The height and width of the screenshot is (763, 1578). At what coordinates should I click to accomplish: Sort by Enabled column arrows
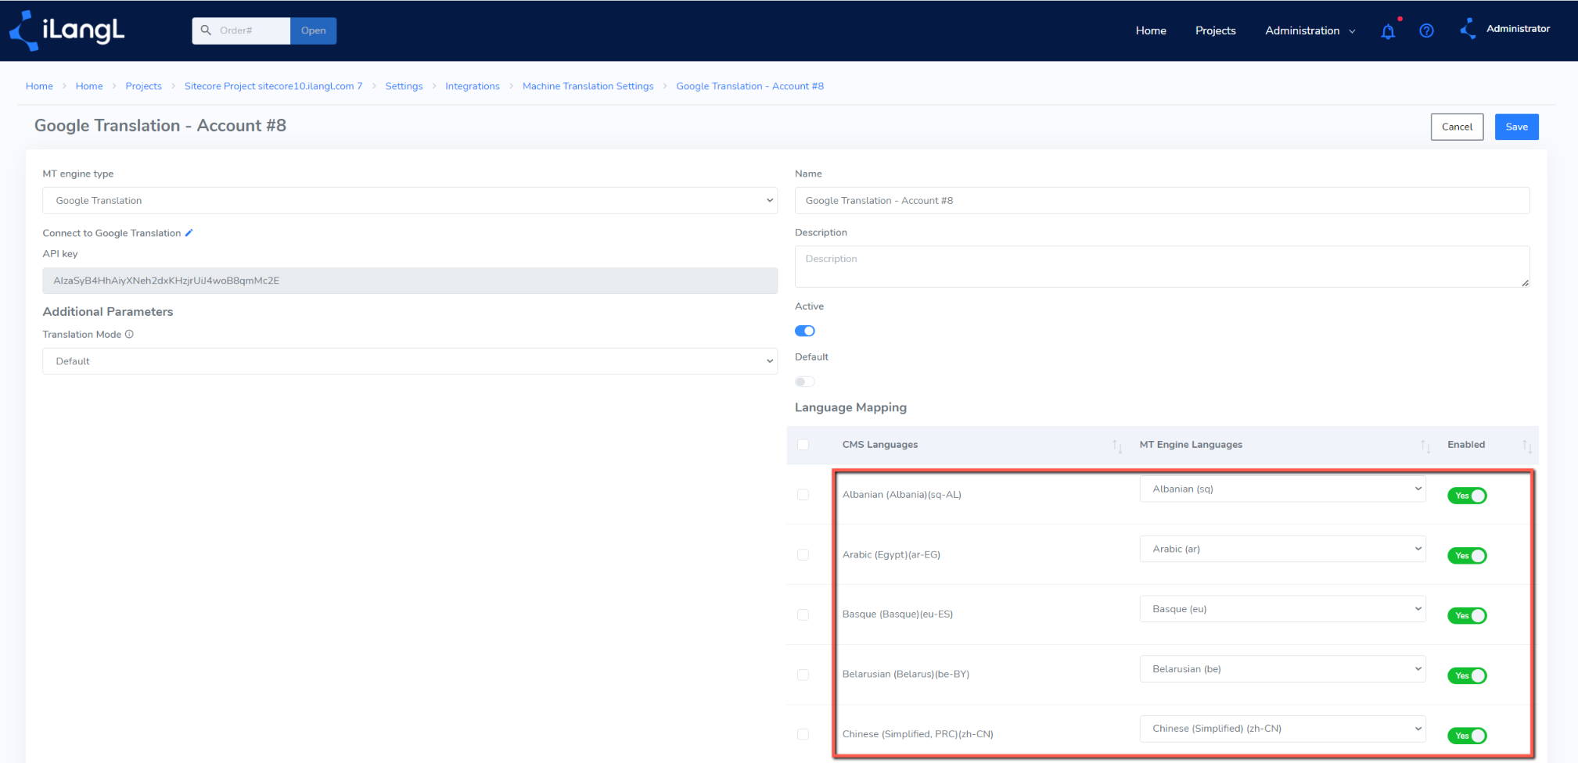(1527, 446)
